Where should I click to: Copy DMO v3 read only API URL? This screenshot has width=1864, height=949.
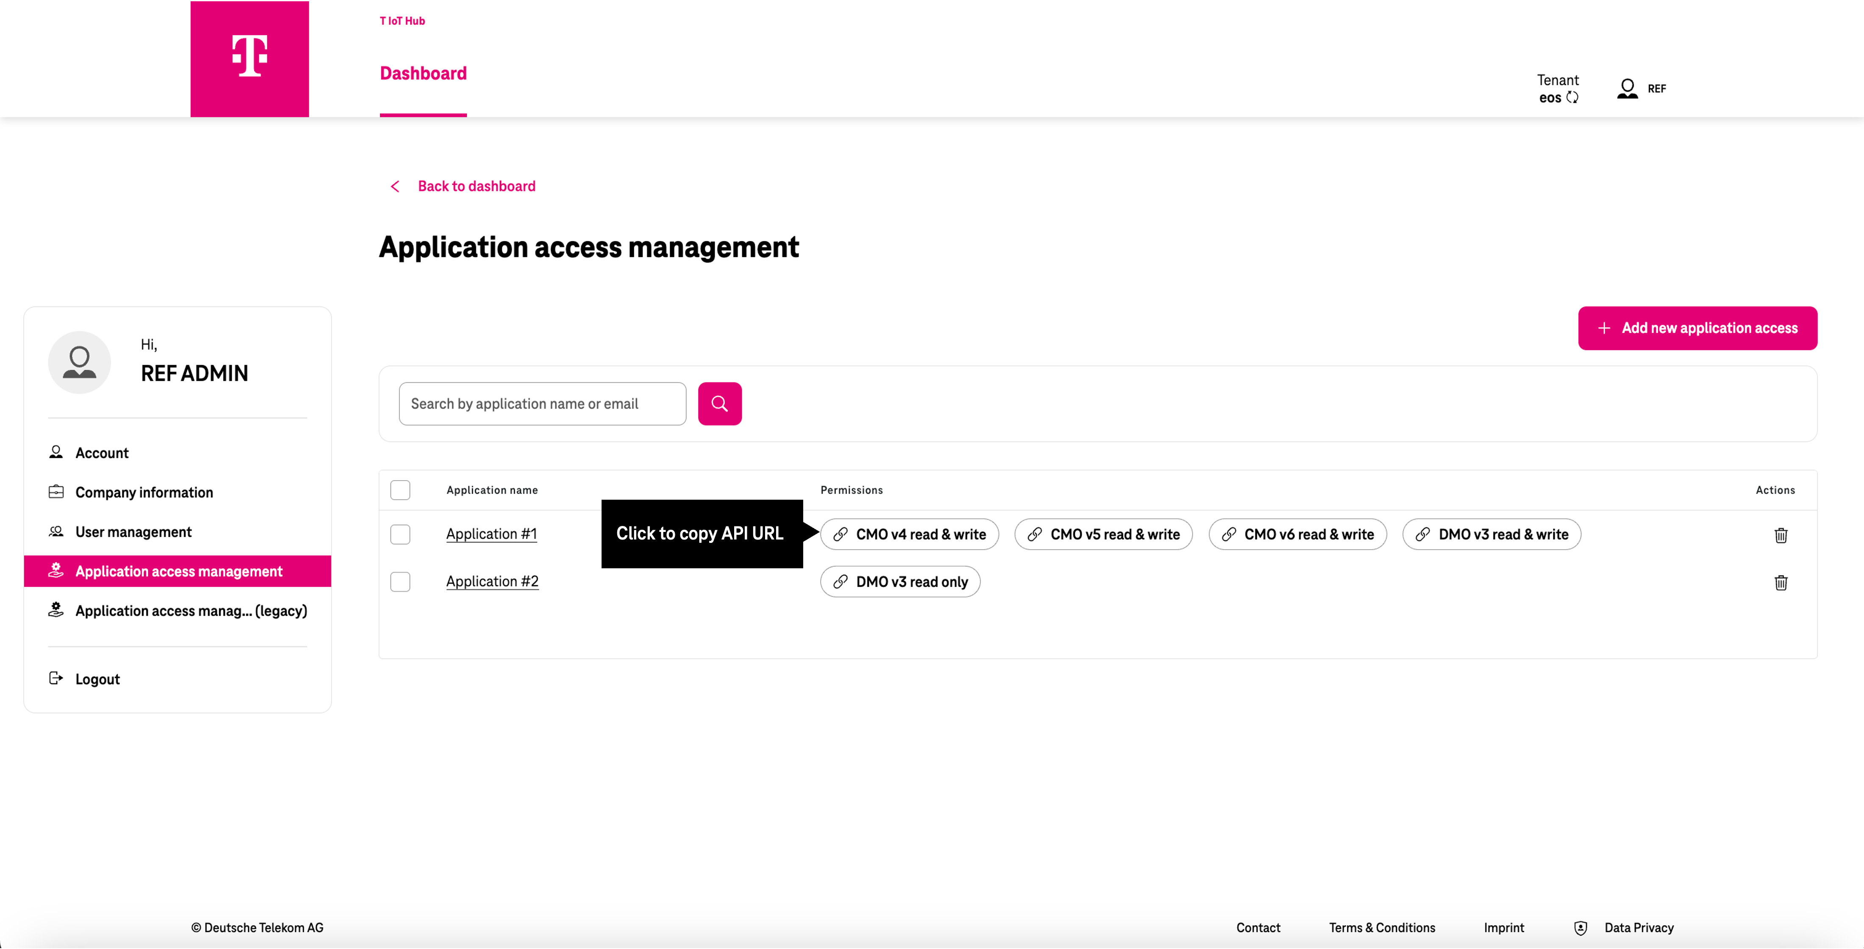tap(900, 581)
